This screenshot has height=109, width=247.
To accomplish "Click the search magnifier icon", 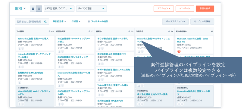I will pyautogui.click(x=45, y=22).
